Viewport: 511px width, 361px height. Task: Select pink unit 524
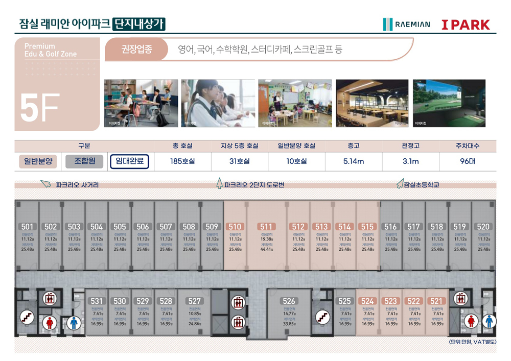367,312
